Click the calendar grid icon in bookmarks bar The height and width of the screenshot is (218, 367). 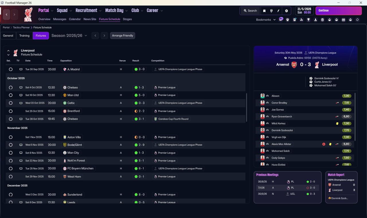343,20
